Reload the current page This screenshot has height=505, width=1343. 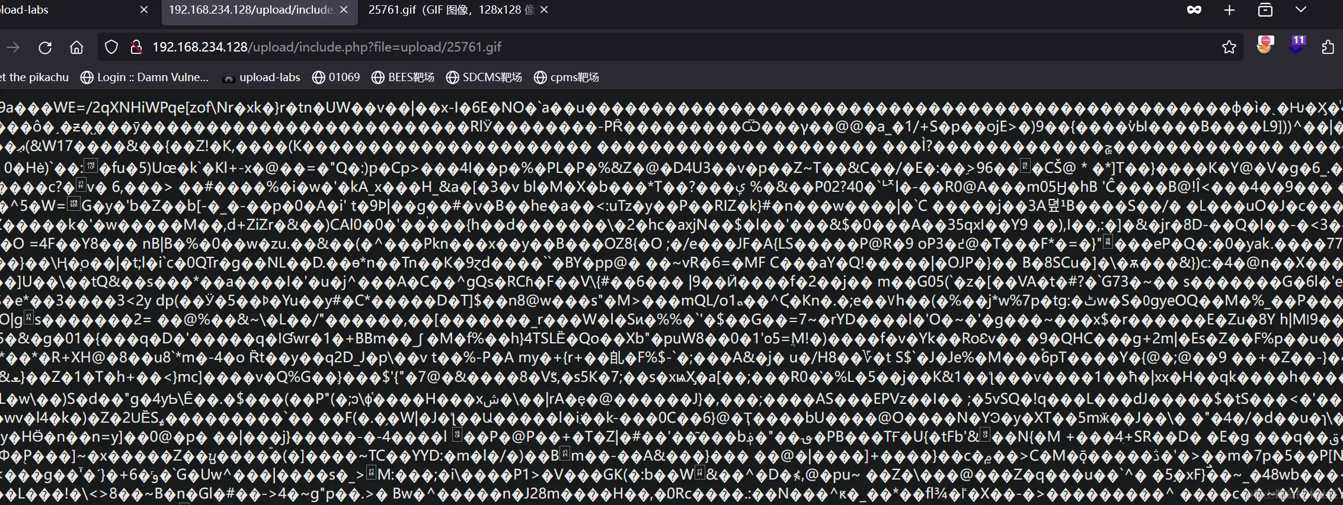click(x=45, y=47)
